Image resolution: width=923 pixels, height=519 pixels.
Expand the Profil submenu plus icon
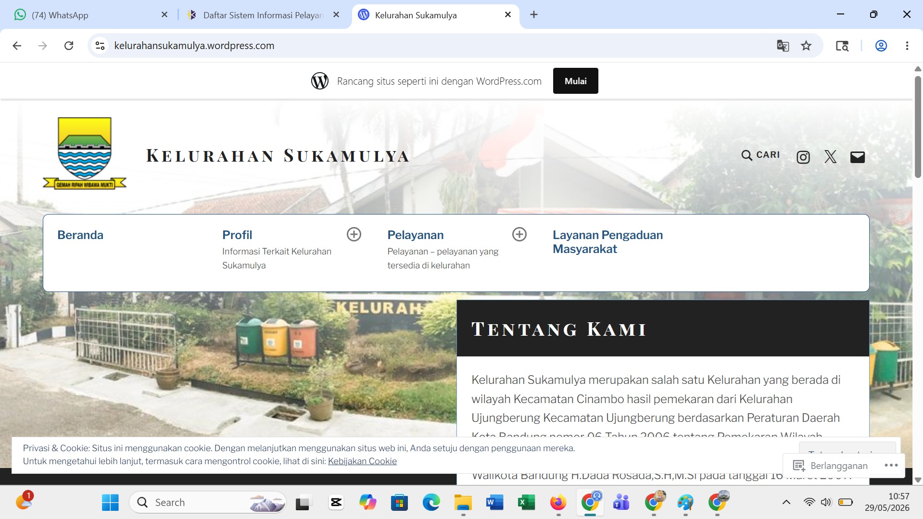click(x=354, y=234)
